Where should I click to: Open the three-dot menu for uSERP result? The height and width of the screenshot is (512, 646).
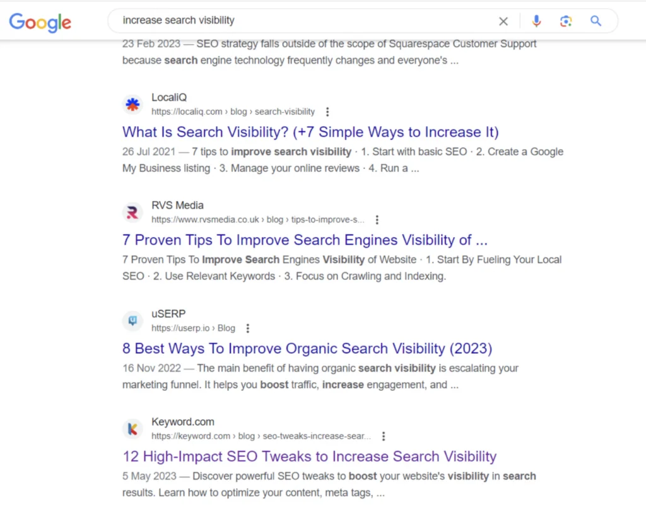pyautogui.click(x=247, y=328)
